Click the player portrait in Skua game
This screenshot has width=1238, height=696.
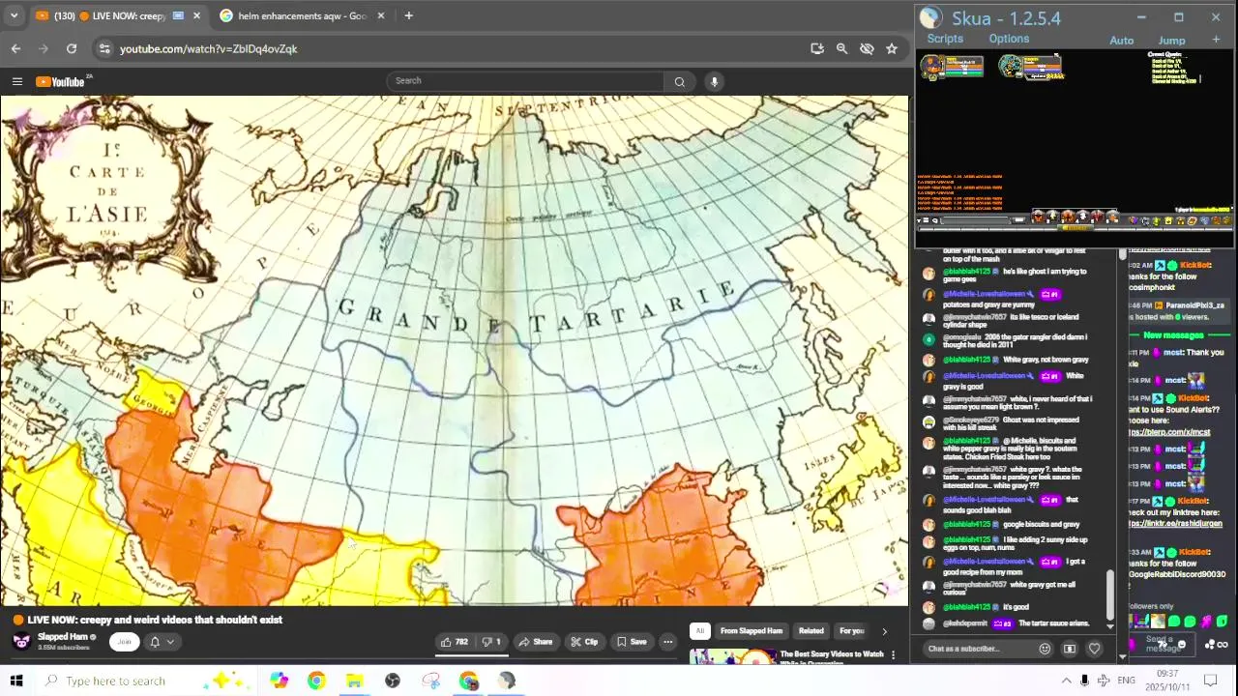click(932, 67)
